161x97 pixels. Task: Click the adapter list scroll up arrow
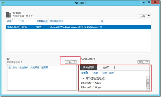point(148,78)
